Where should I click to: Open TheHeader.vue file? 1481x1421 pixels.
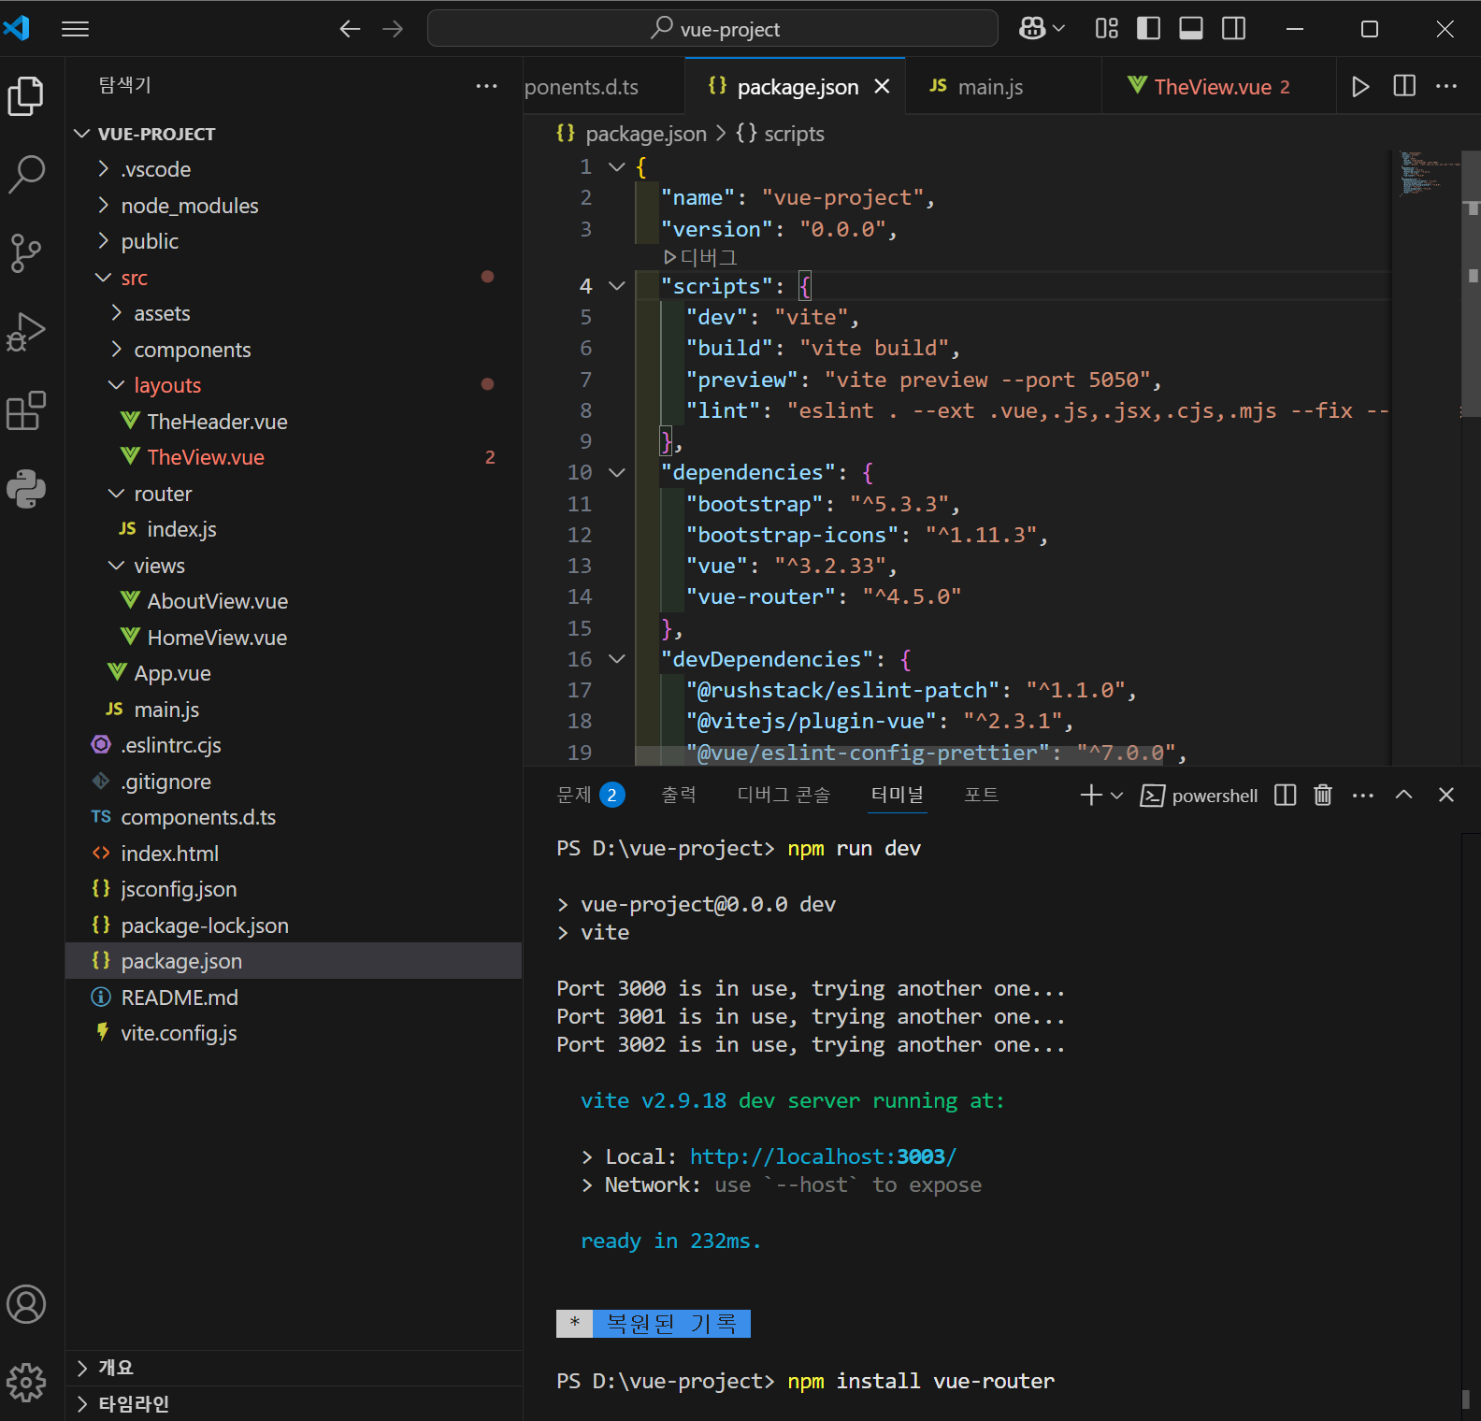[294, 422]
